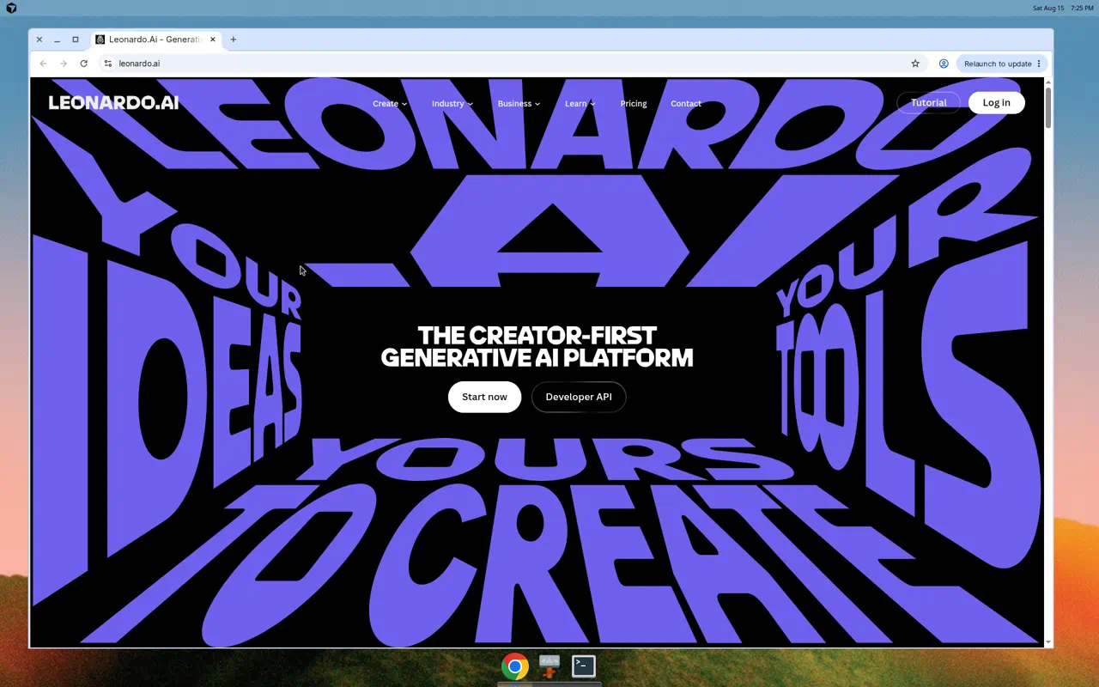Open Chrome three-dot menu
1099x687 pixels.
[1039, 64]
